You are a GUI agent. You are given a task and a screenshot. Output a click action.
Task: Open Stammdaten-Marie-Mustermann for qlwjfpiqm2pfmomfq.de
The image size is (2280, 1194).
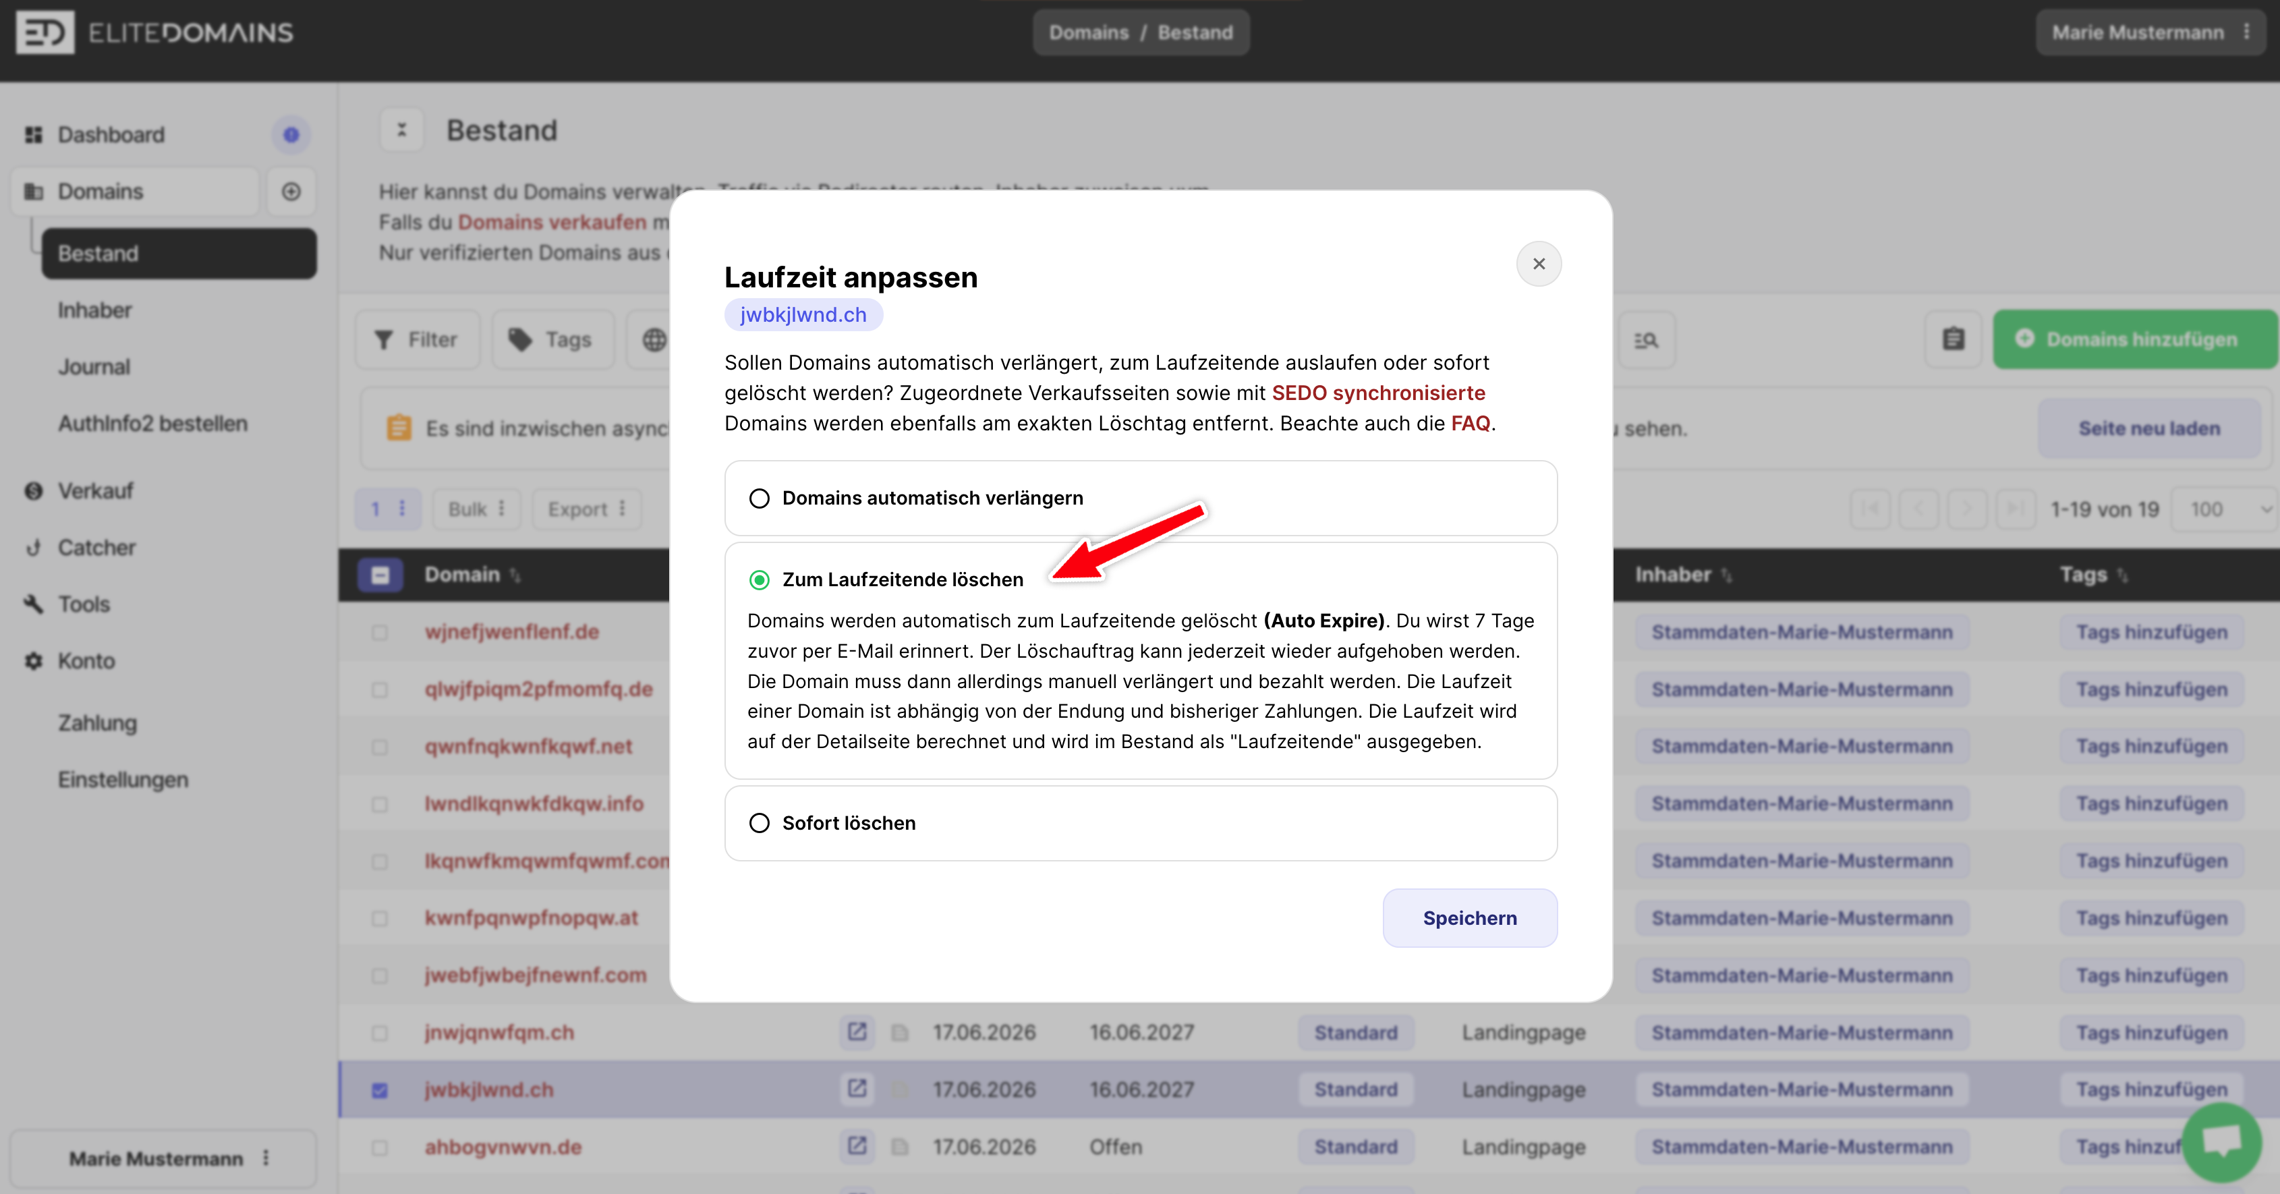click(x=1801, y=689)
